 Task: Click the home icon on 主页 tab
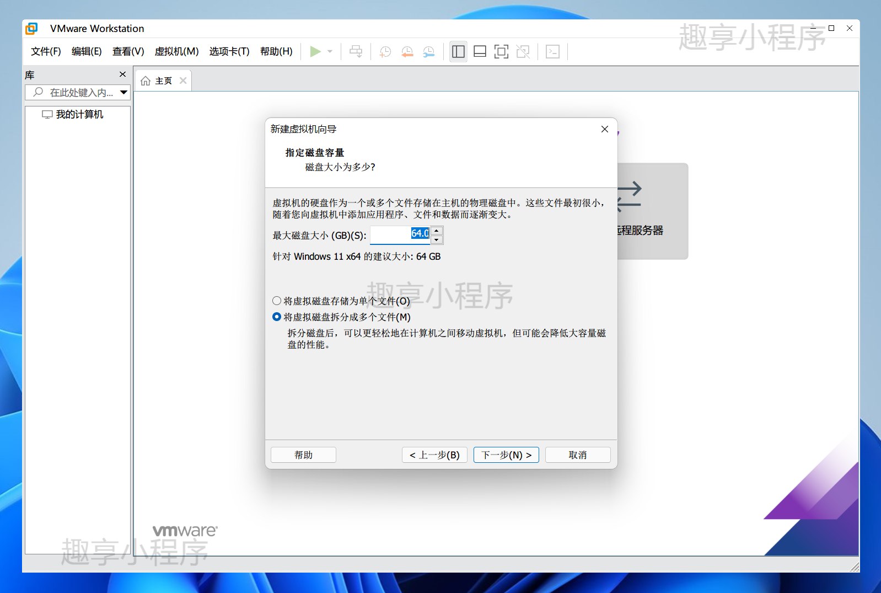point(146,81)
